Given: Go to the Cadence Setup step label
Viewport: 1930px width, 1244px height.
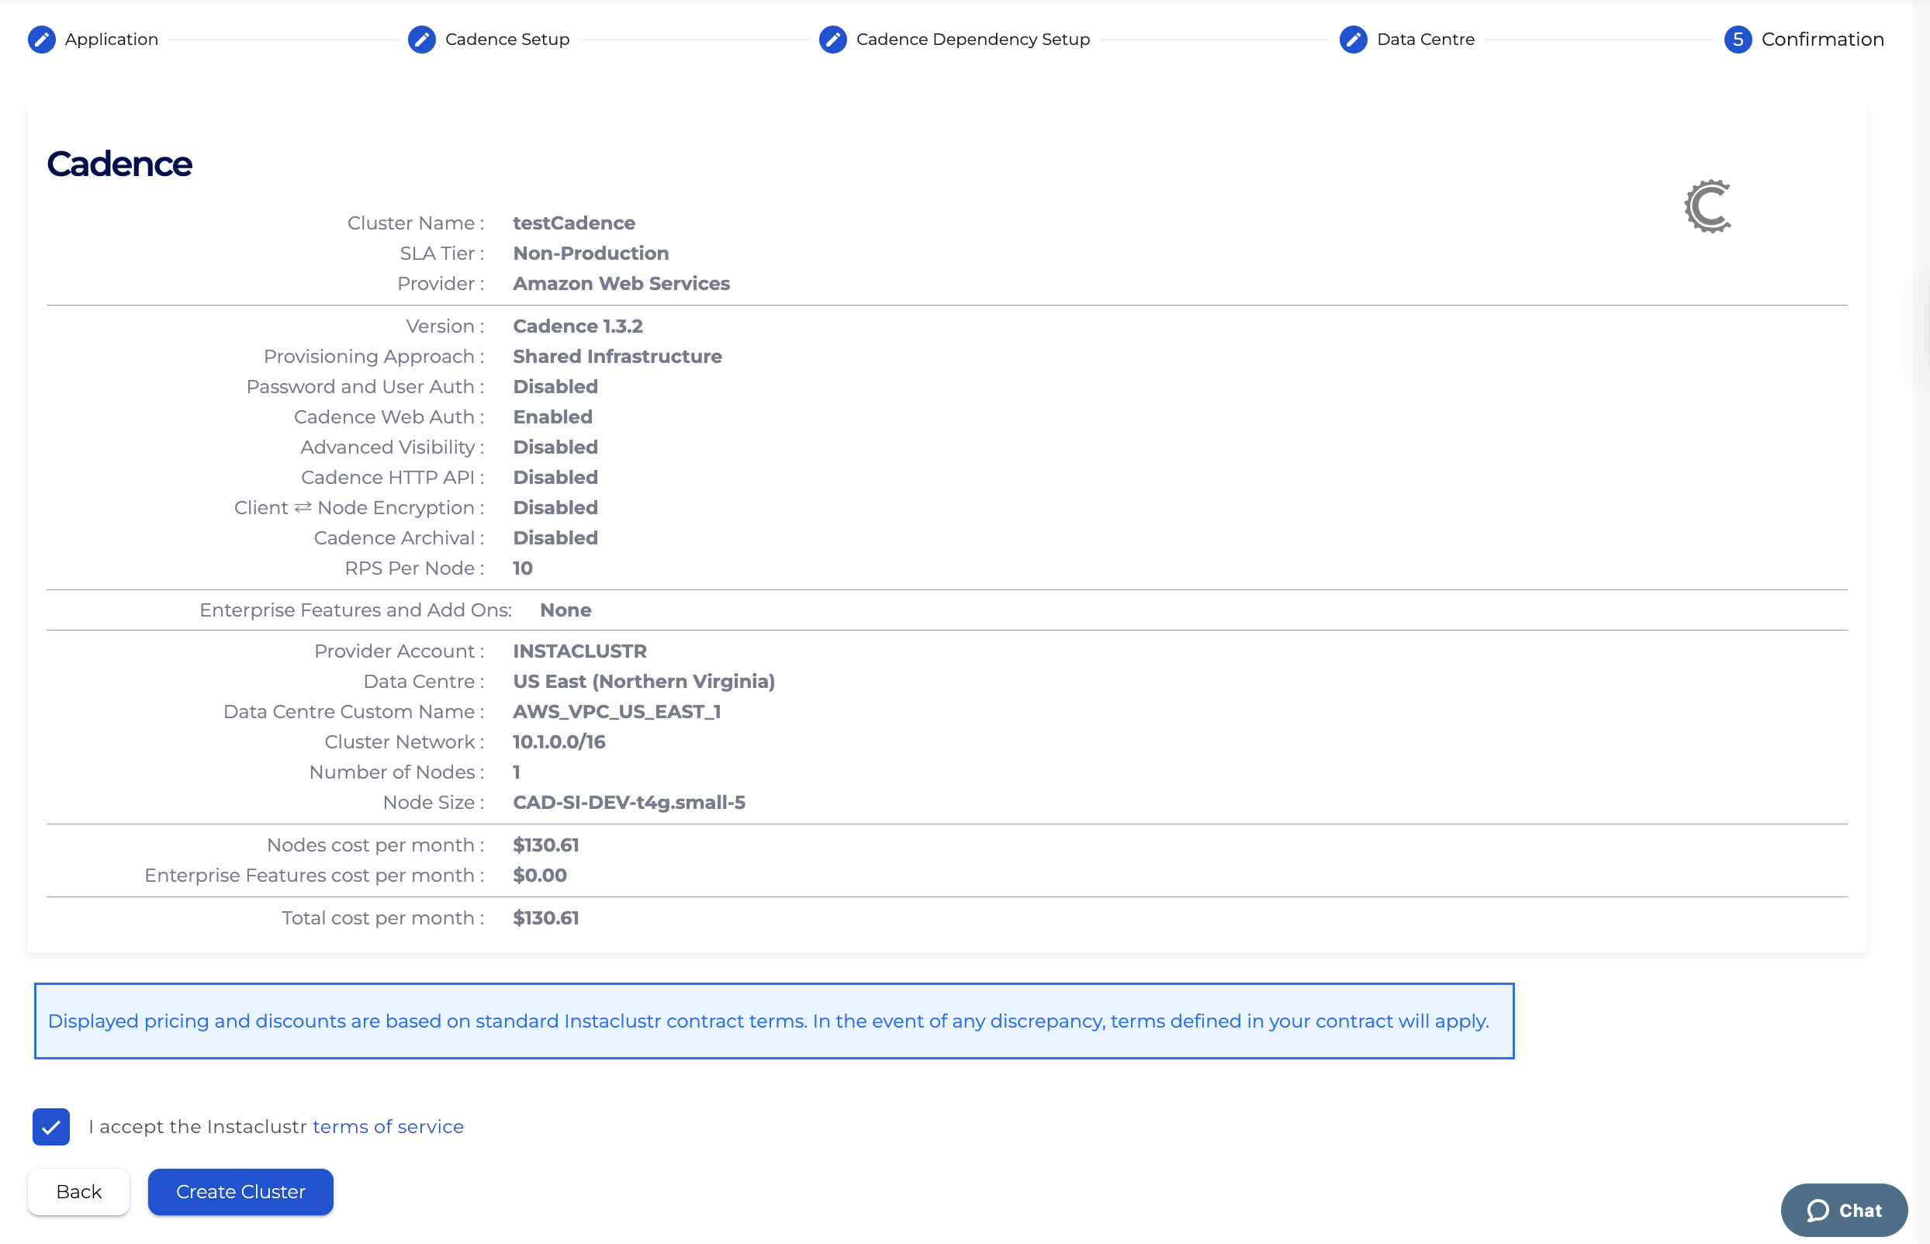Looking at the screenshot, I should (x=507, y=40).
